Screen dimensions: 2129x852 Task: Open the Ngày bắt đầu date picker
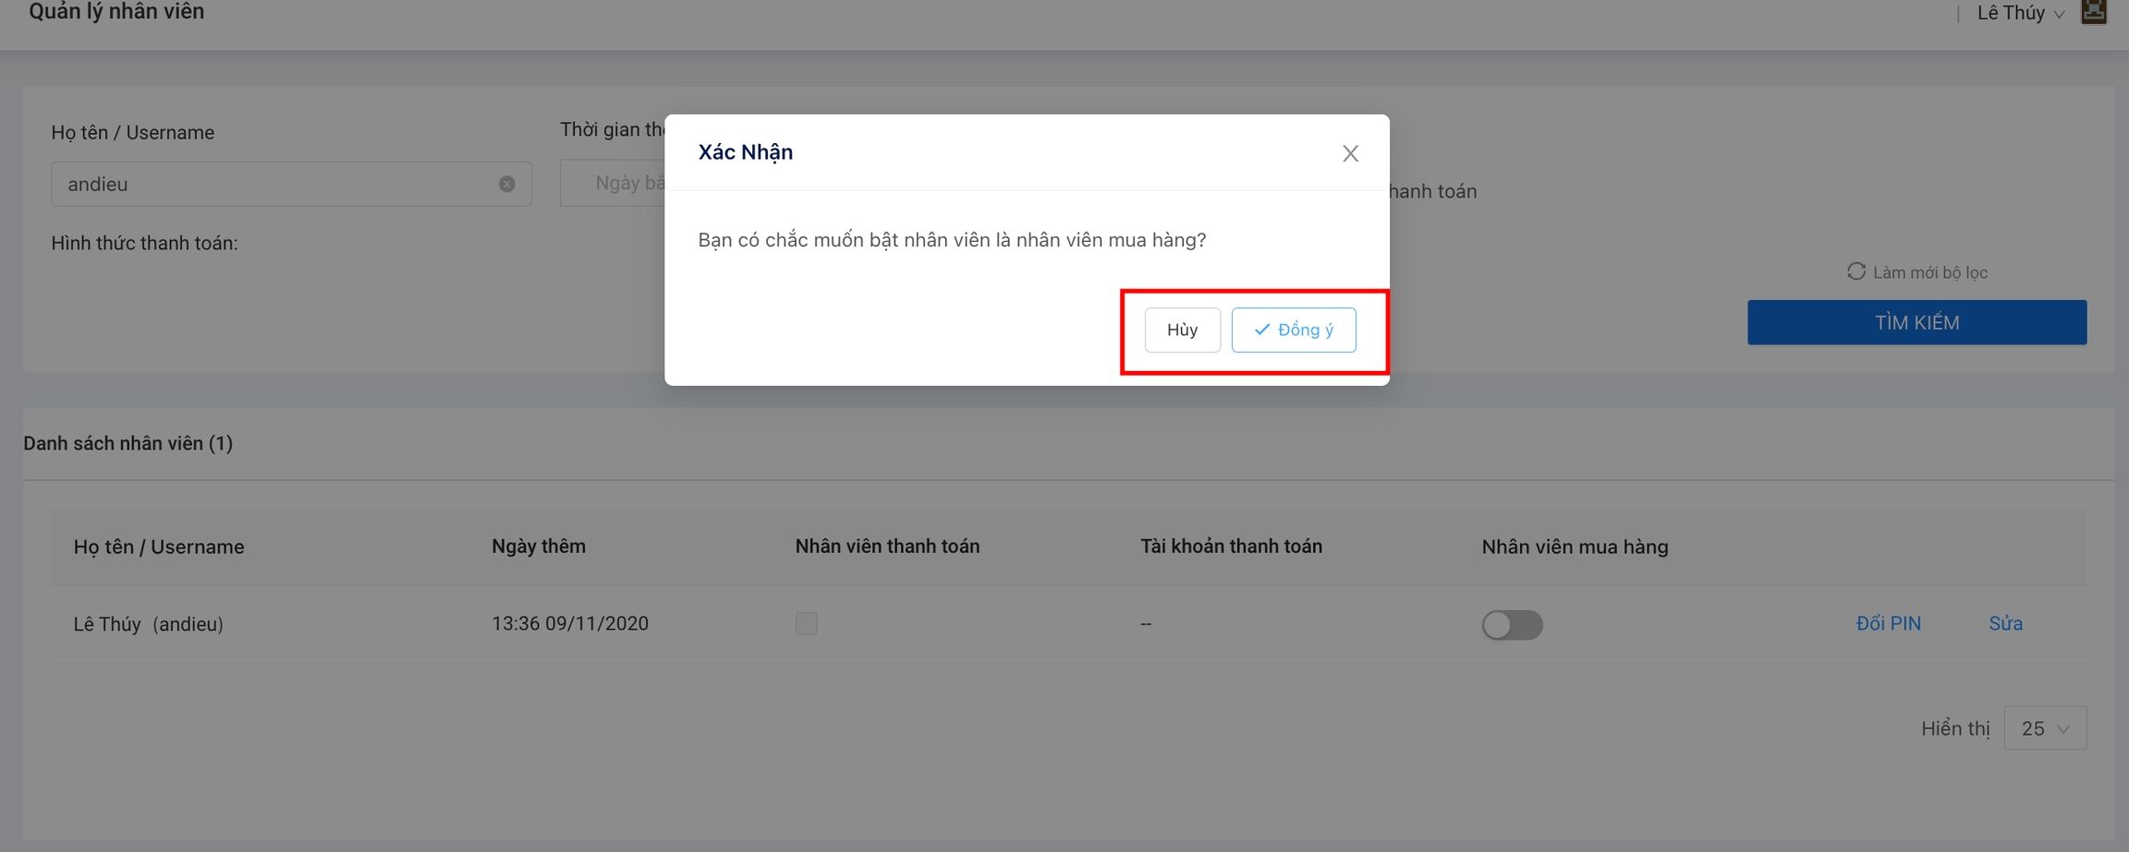619,183
